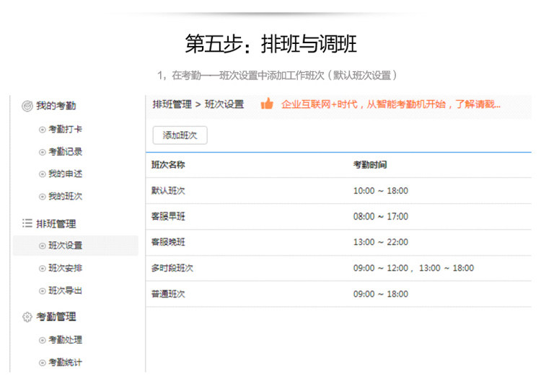
Task: Open 考勤记录 in the sidebar
Action: pyautogui.click(x=65, y=152)
